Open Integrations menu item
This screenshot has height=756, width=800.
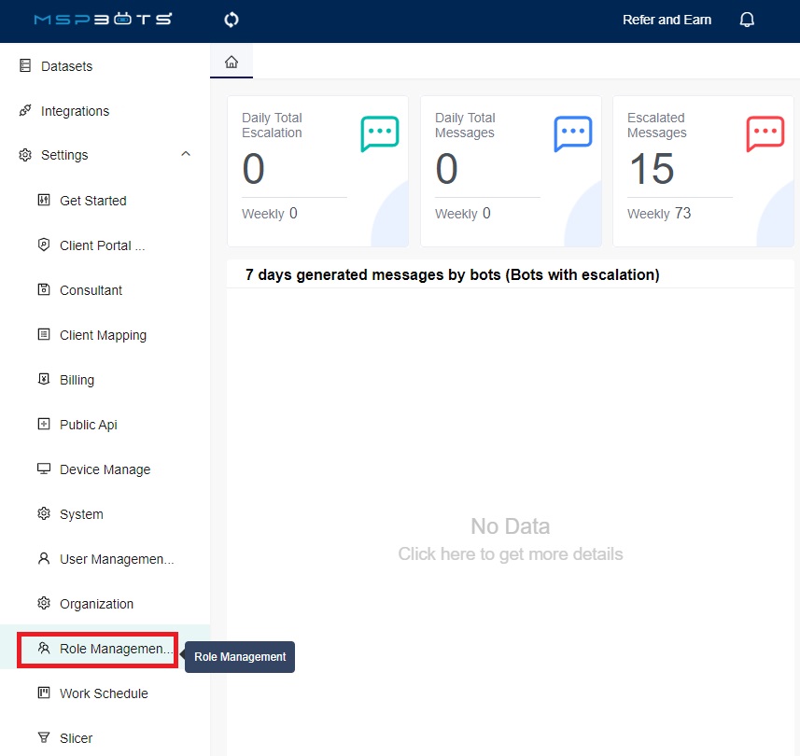click(75, 111)
